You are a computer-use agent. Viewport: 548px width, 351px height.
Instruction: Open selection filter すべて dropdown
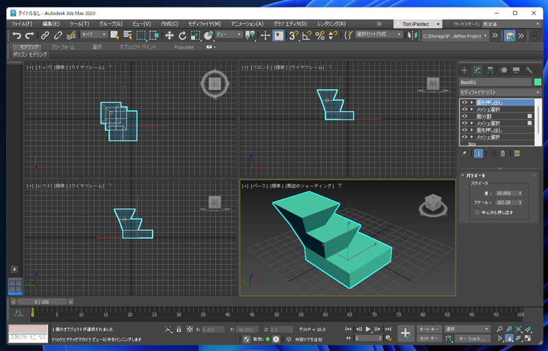94,35
